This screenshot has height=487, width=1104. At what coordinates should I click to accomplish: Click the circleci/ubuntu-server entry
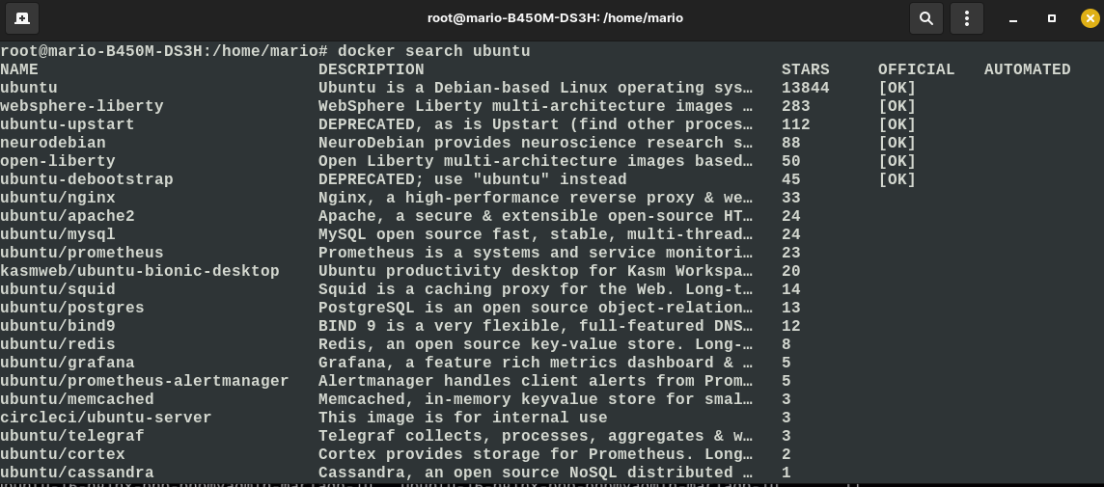point(105,418)
